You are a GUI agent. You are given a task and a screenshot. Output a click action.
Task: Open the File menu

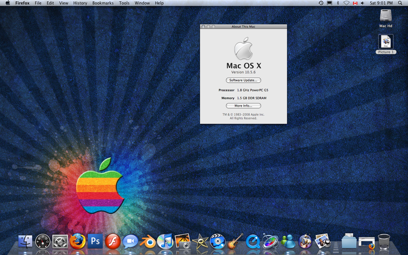pyautogui.click(x=38, y=3)
